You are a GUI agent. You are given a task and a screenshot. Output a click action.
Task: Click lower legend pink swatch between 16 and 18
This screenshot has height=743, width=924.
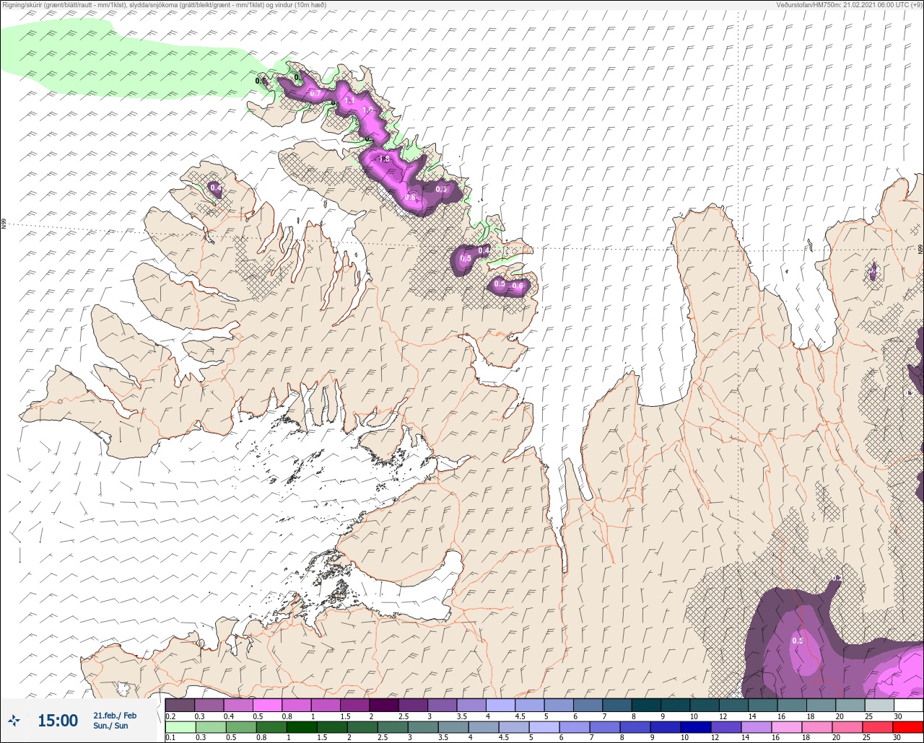click(787, 727)
